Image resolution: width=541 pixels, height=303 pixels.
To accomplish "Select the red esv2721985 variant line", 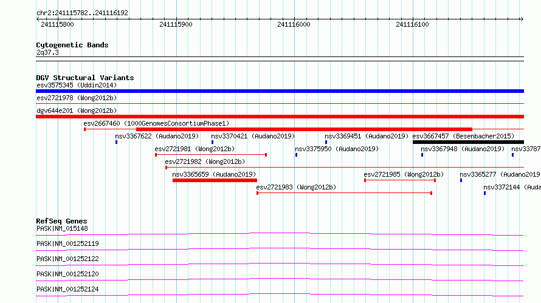I will pyautogui.click(x=400, y=180).
